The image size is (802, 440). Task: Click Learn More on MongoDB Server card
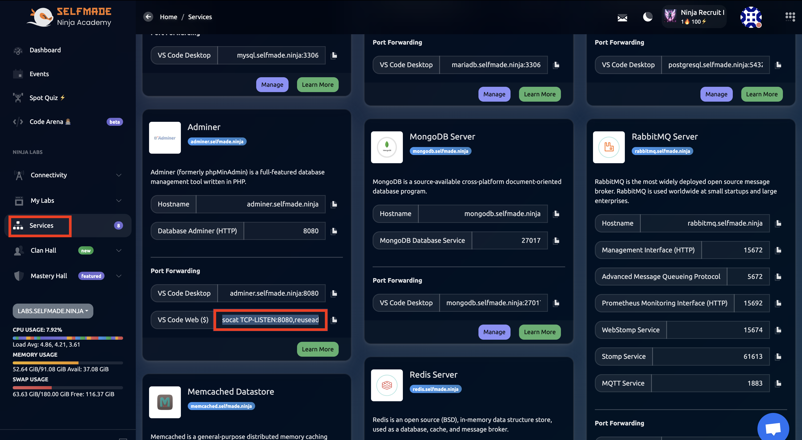539,332
